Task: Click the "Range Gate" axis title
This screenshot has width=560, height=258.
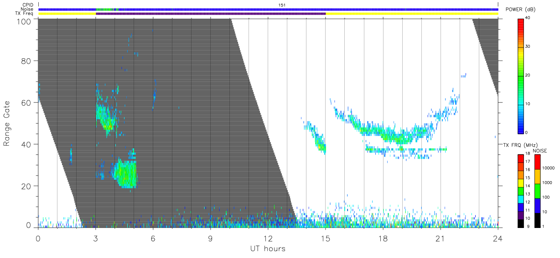Action: 7,124
